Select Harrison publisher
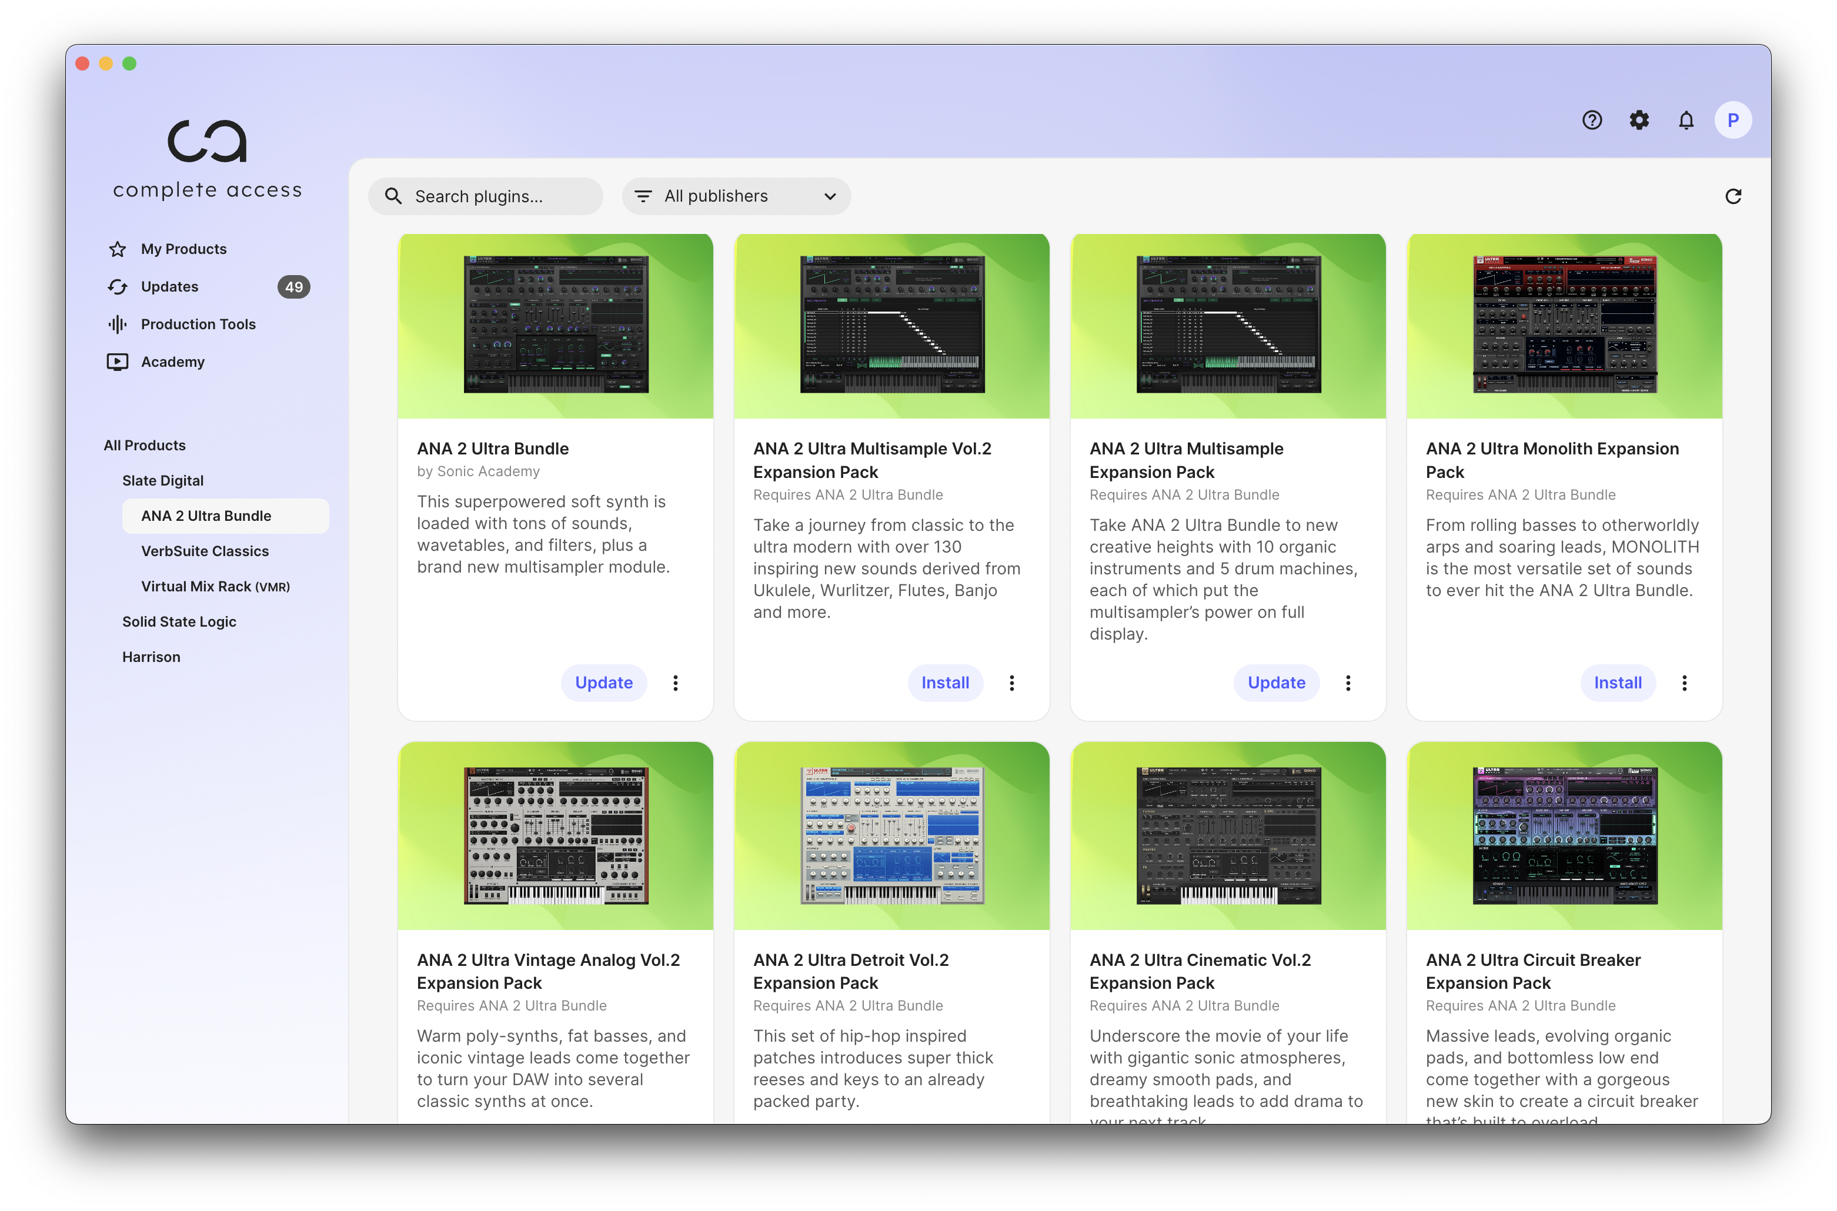 click(151, 657)
